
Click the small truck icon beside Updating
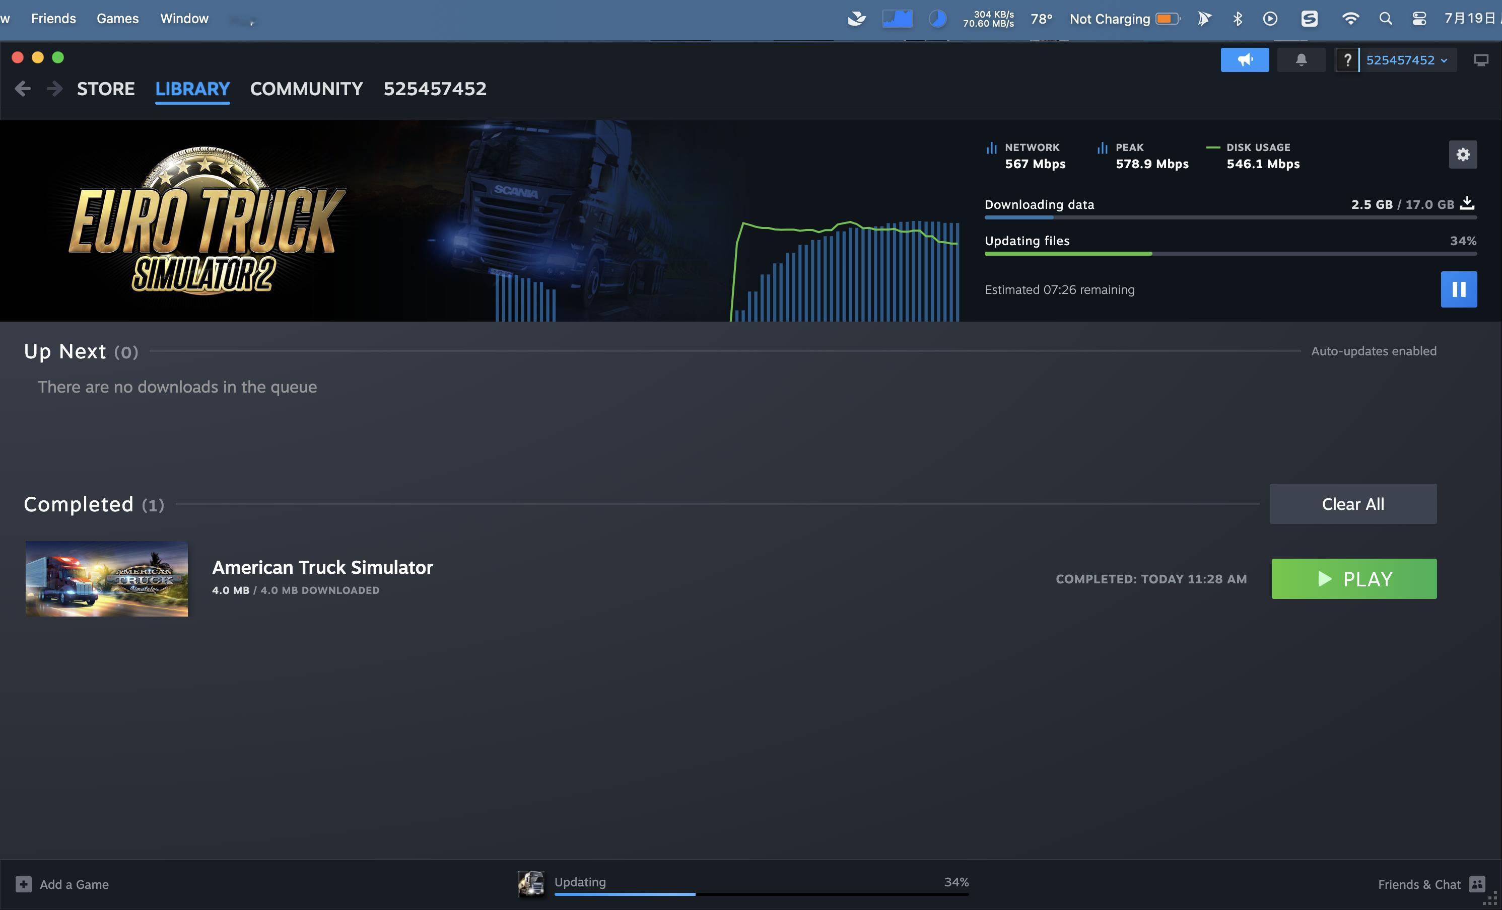(531, 884)
